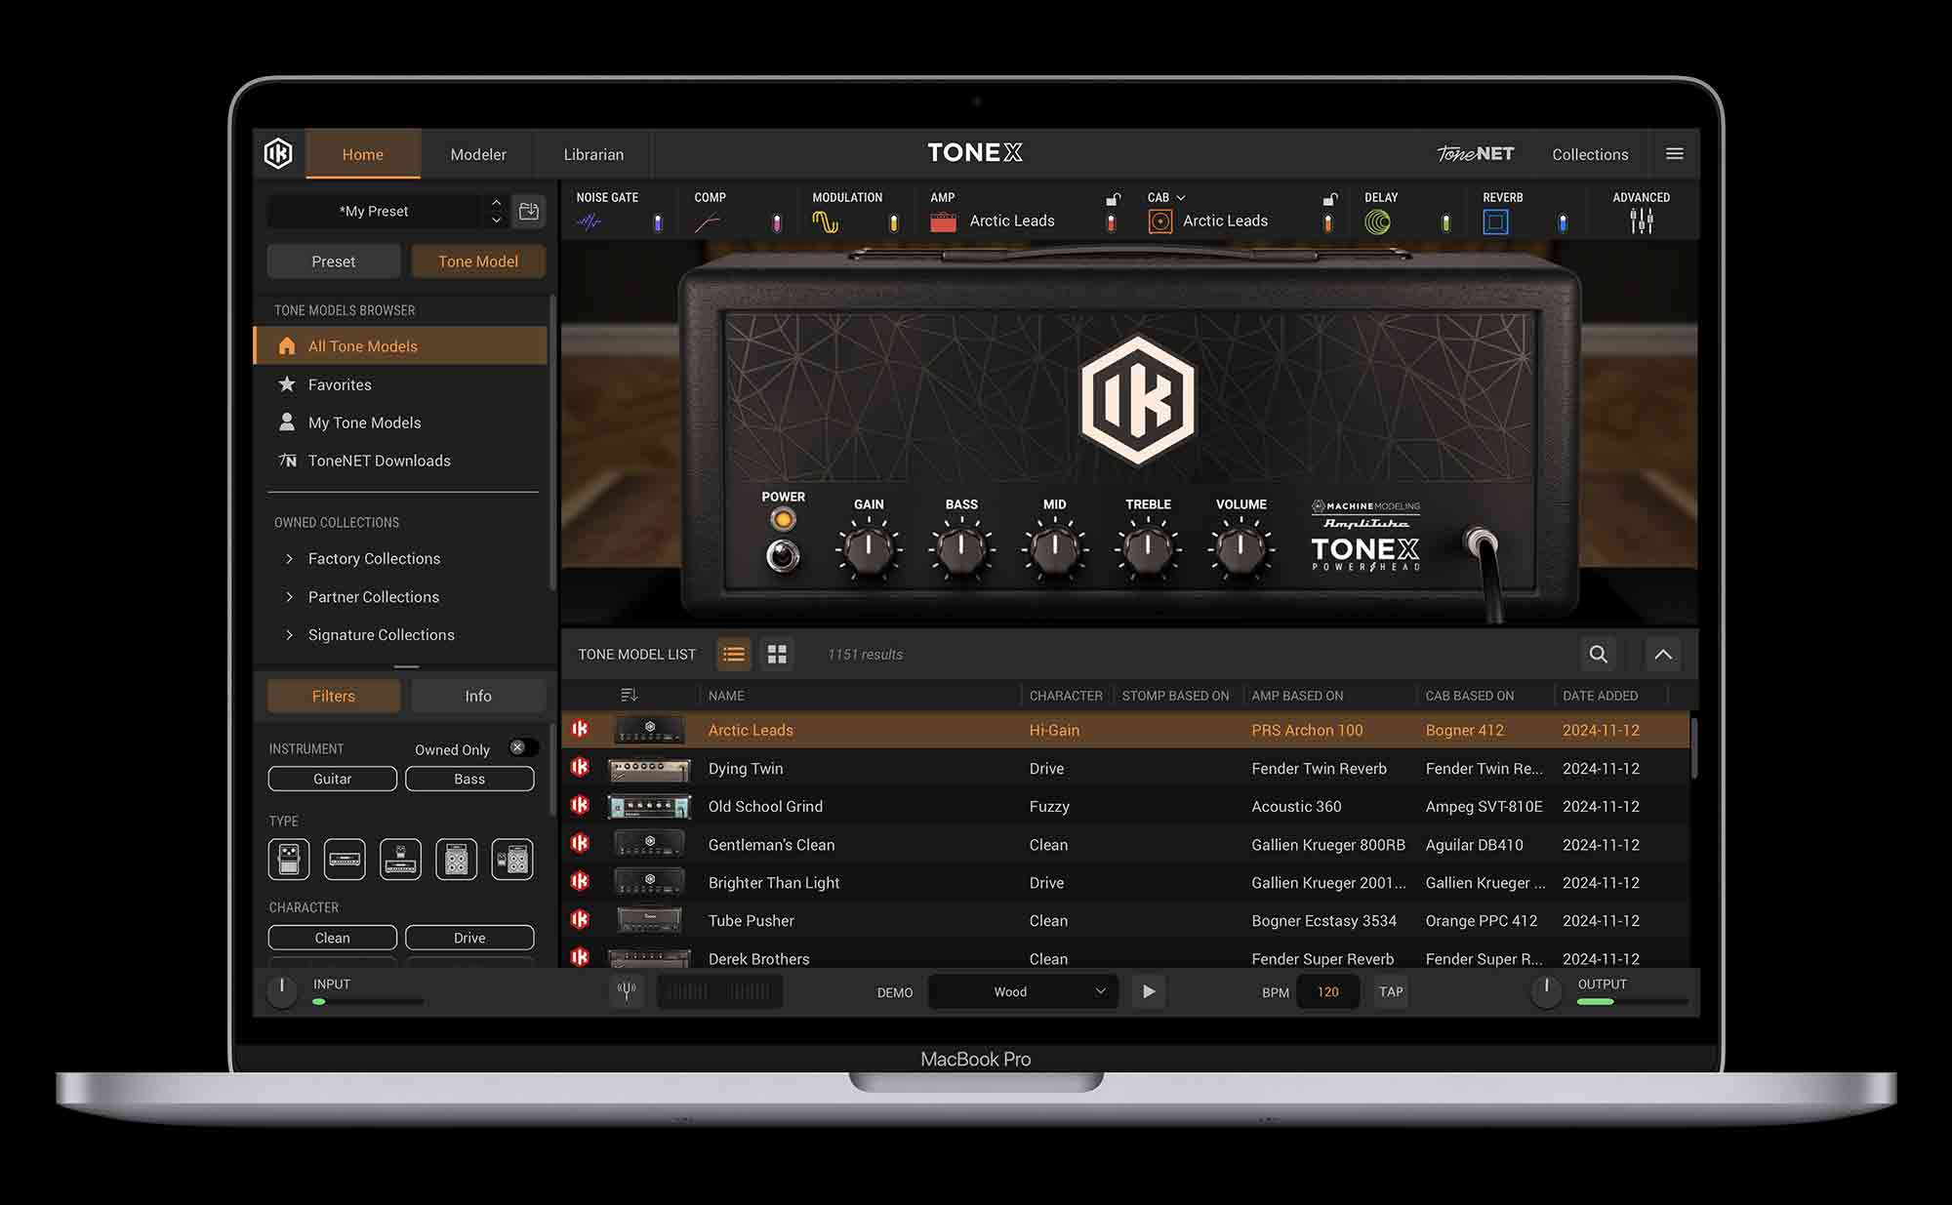Switch to the Modeler tab
This screenshot has width=1952, height=1205.
click(477, 153)
